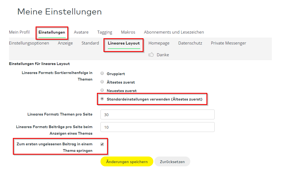Select the Ältestes zuerst radio option
Viewport: 282px width, 171px height.
(102, 82)
